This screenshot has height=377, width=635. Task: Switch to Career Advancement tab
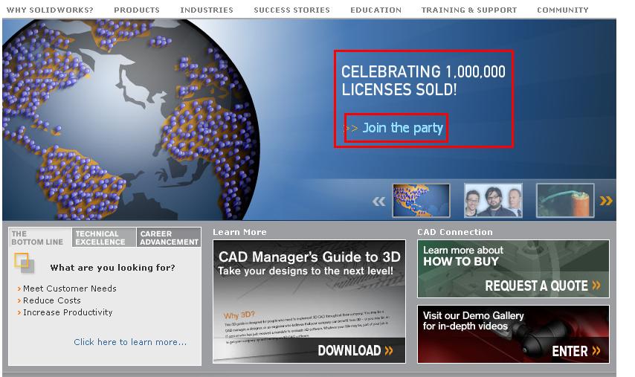tap(169, 238)
